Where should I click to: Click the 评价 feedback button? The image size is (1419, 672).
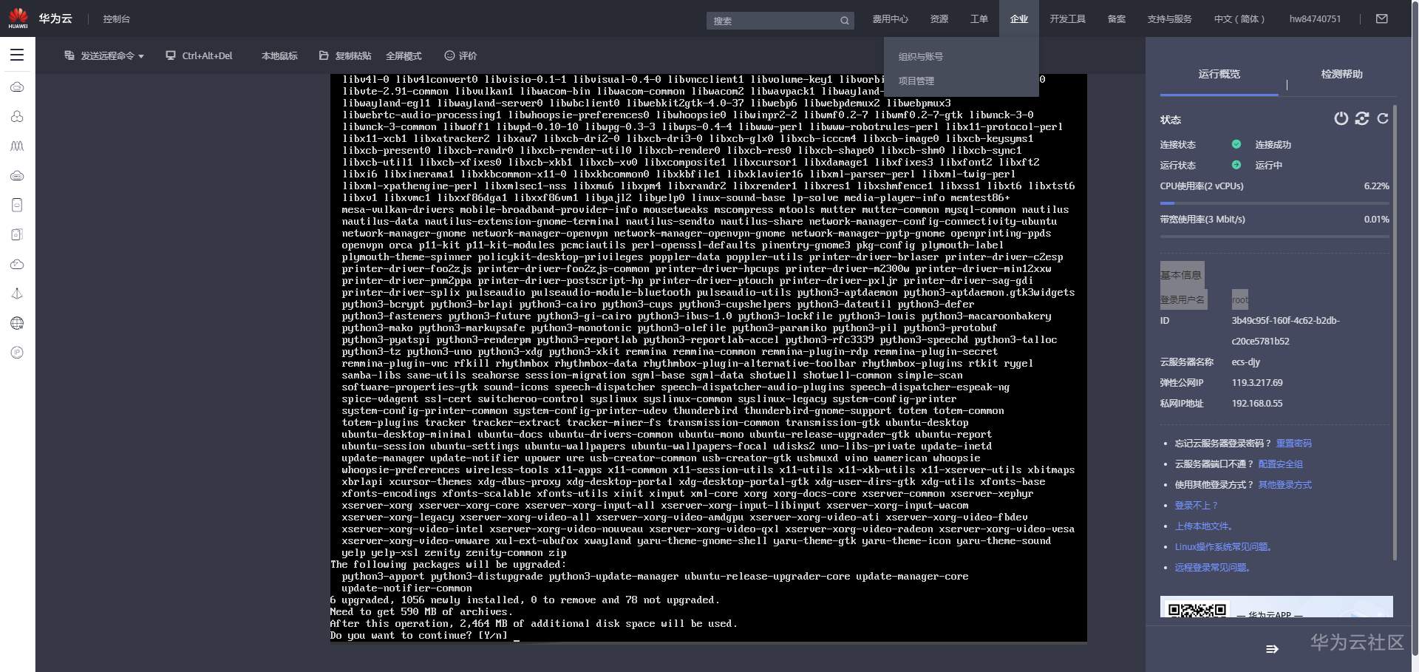[460, 55]
